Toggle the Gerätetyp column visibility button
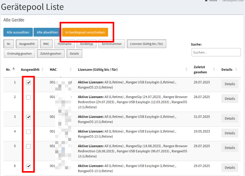Viewport: 245px width, 176px height. tap(87, 44)
